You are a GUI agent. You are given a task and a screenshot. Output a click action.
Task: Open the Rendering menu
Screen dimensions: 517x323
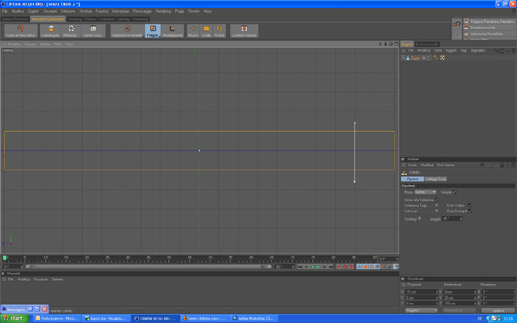163,11
